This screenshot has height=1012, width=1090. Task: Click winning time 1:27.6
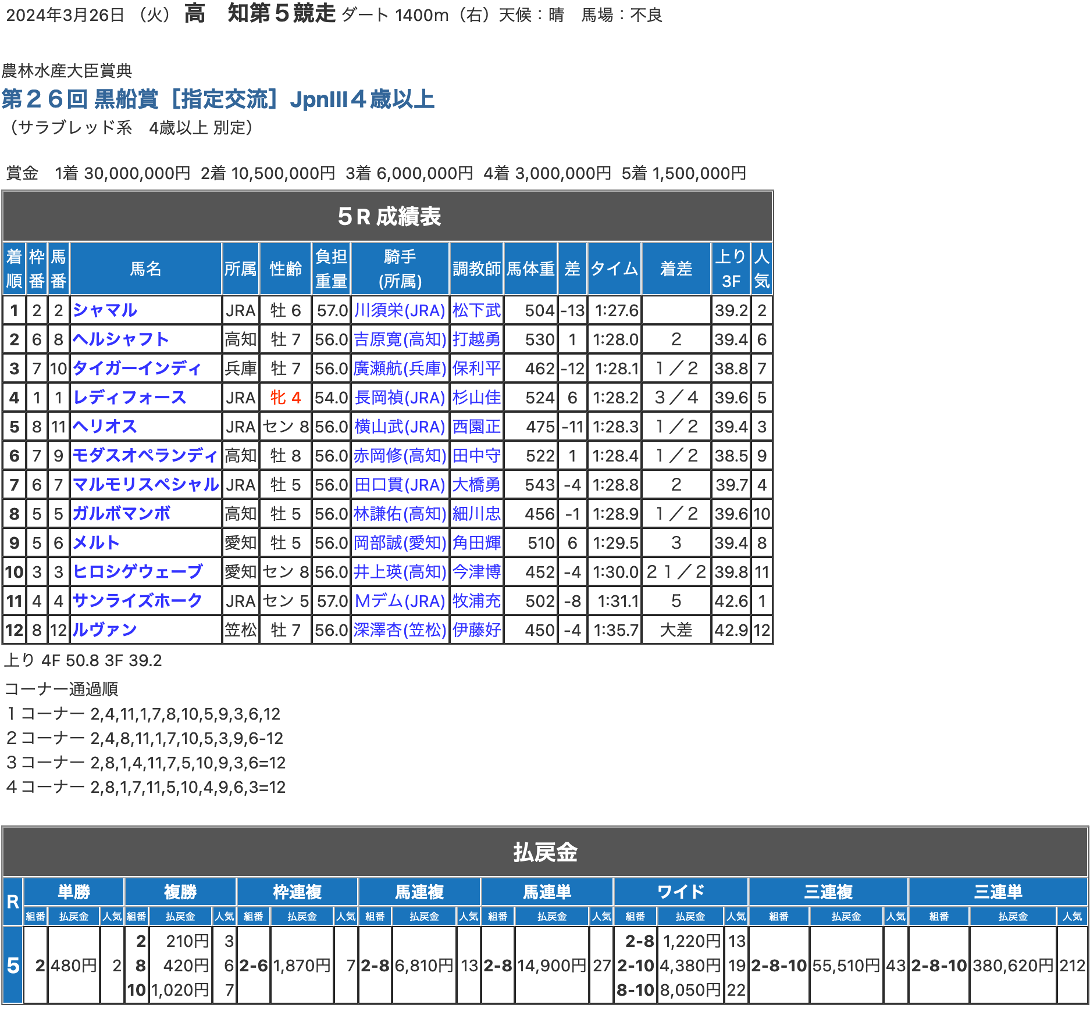[615, 310]
